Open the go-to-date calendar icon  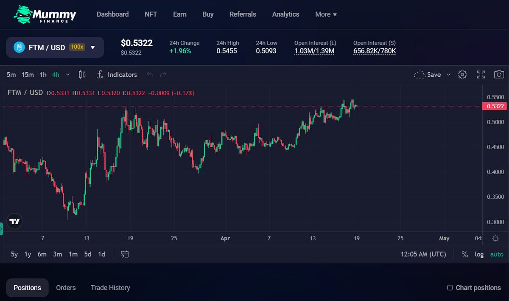[x=125, y=254]
